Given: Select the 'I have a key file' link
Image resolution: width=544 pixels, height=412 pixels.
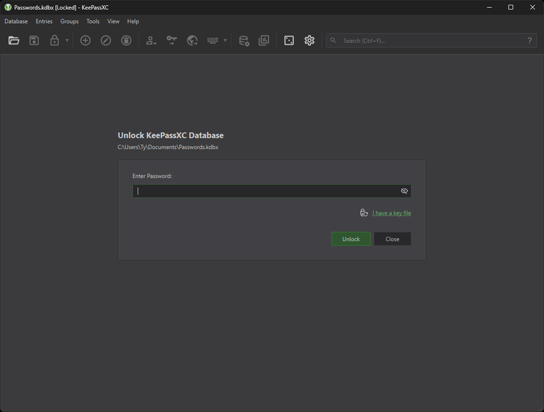Looking at the screenshot, I should tap(392, 213).
